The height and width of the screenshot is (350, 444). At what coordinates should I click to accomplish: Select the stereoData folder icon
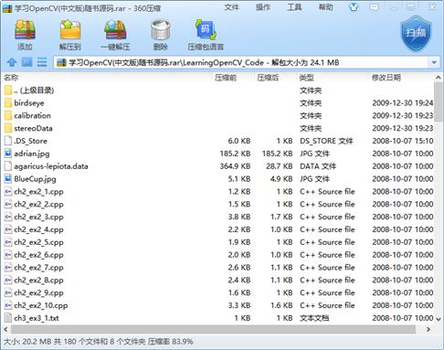[x=8, y=128]
